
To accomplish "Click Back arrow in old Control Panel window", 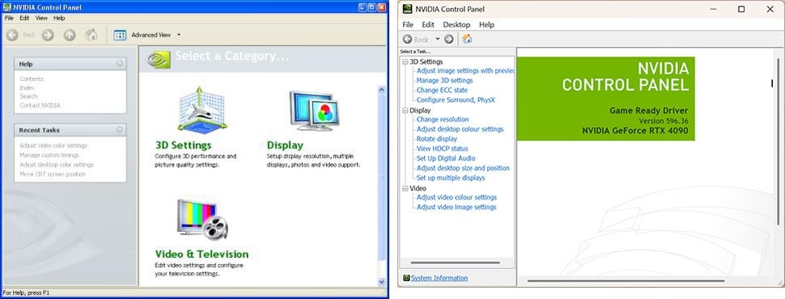I will coord(12,35).
